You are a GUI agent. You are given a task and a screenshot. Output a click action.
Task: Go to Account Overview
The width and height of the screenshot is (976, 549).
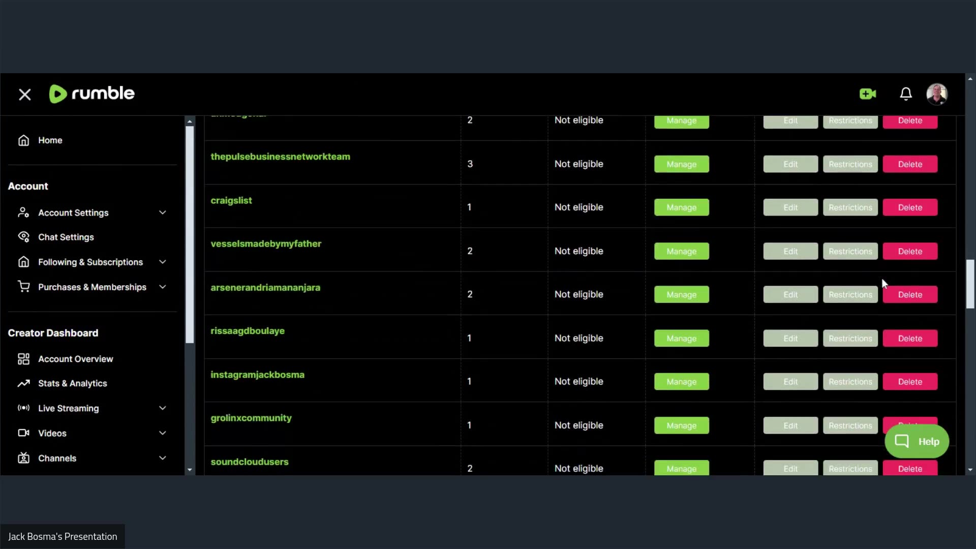(x=75, y=359)
